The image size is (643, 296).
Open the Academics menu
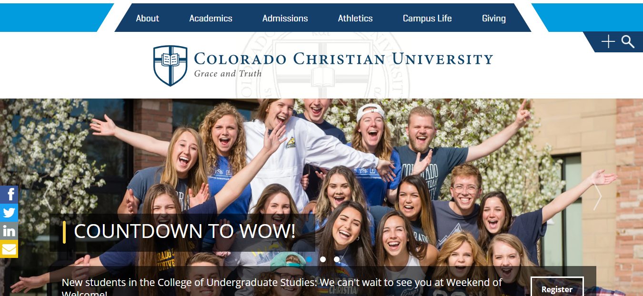pyautogui.click(x=211, y=19)
